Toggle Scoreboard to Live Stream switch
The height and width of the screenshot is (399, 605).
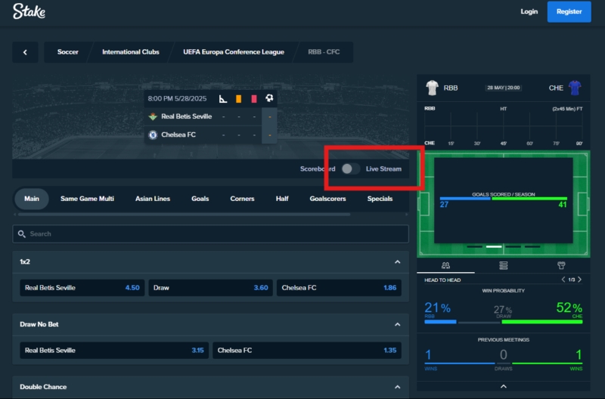pyautogui.click(x=350, y=169)
